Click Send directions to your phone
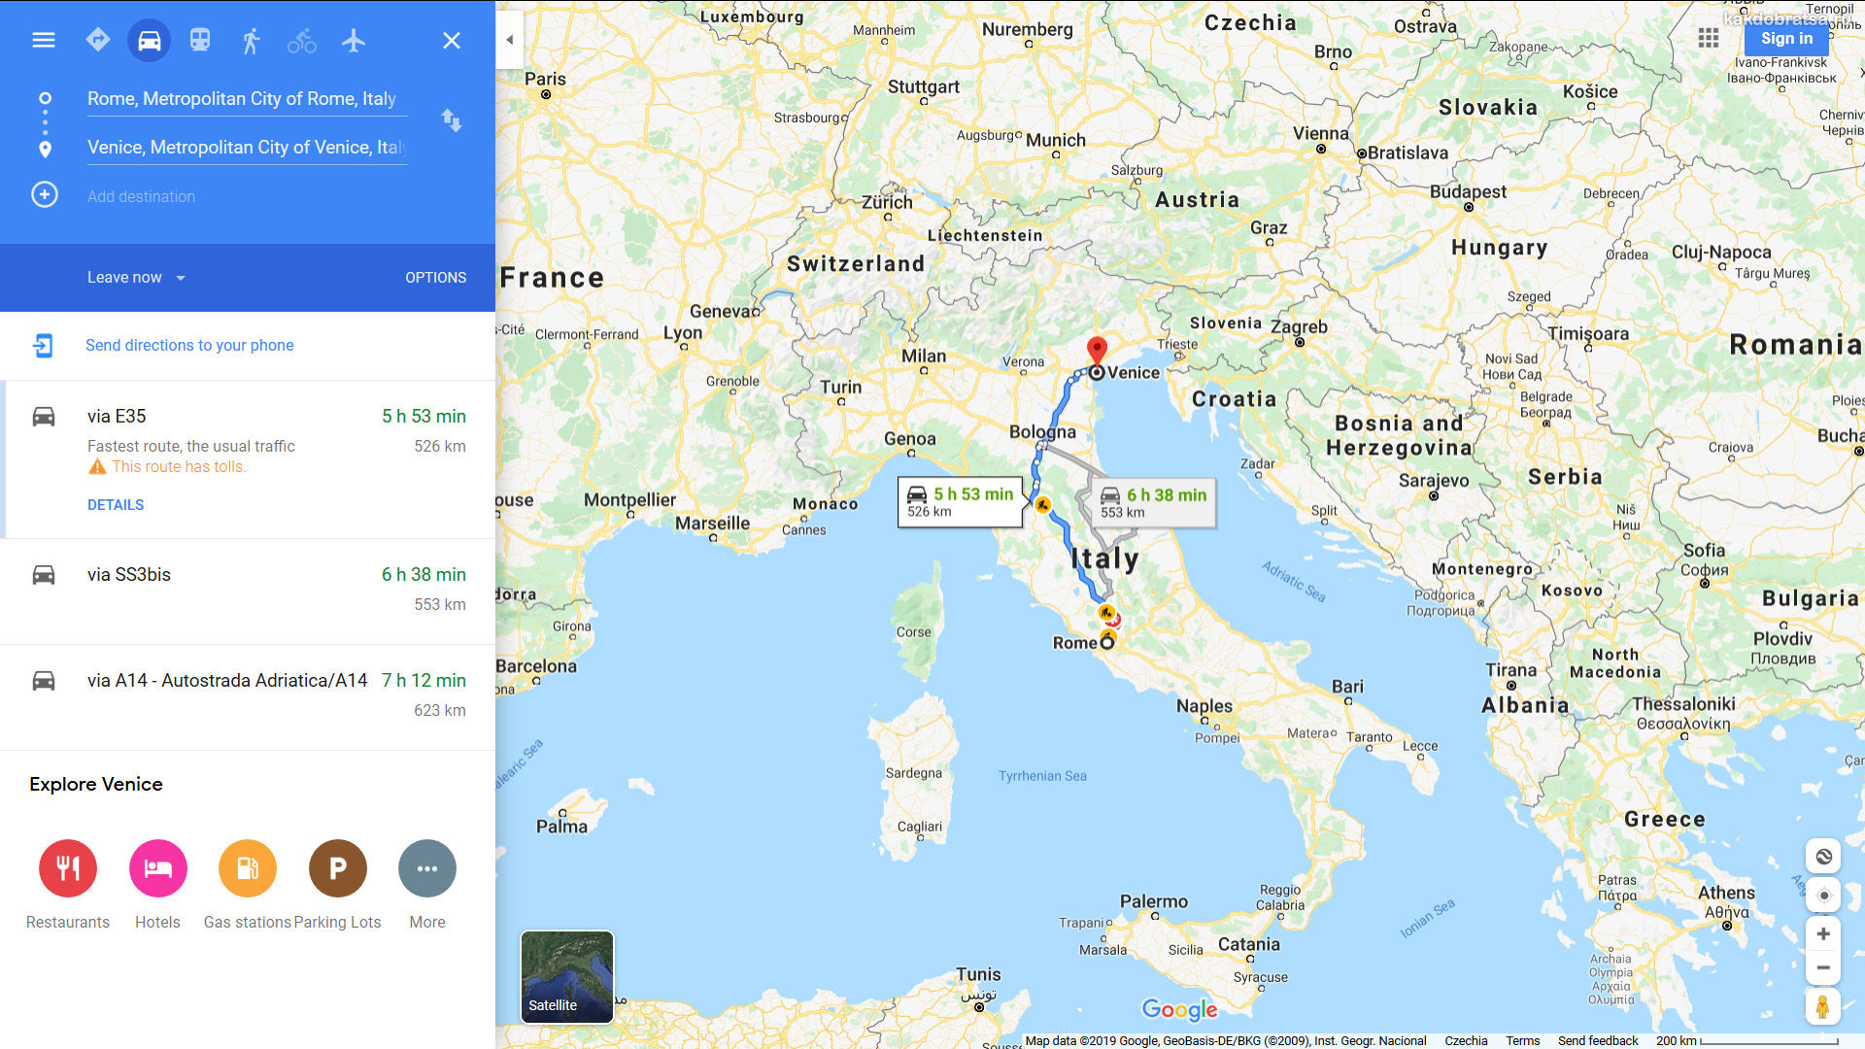The image size is (1865, 1049). [x=189, y=346]
